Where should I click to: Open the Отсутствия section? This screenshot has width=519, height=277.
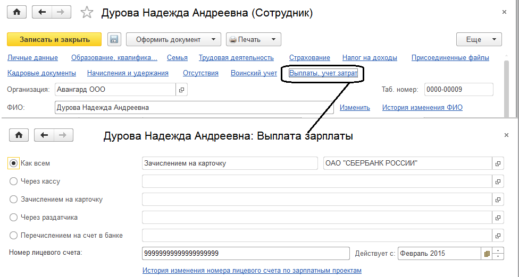click(x=200, y=73)
